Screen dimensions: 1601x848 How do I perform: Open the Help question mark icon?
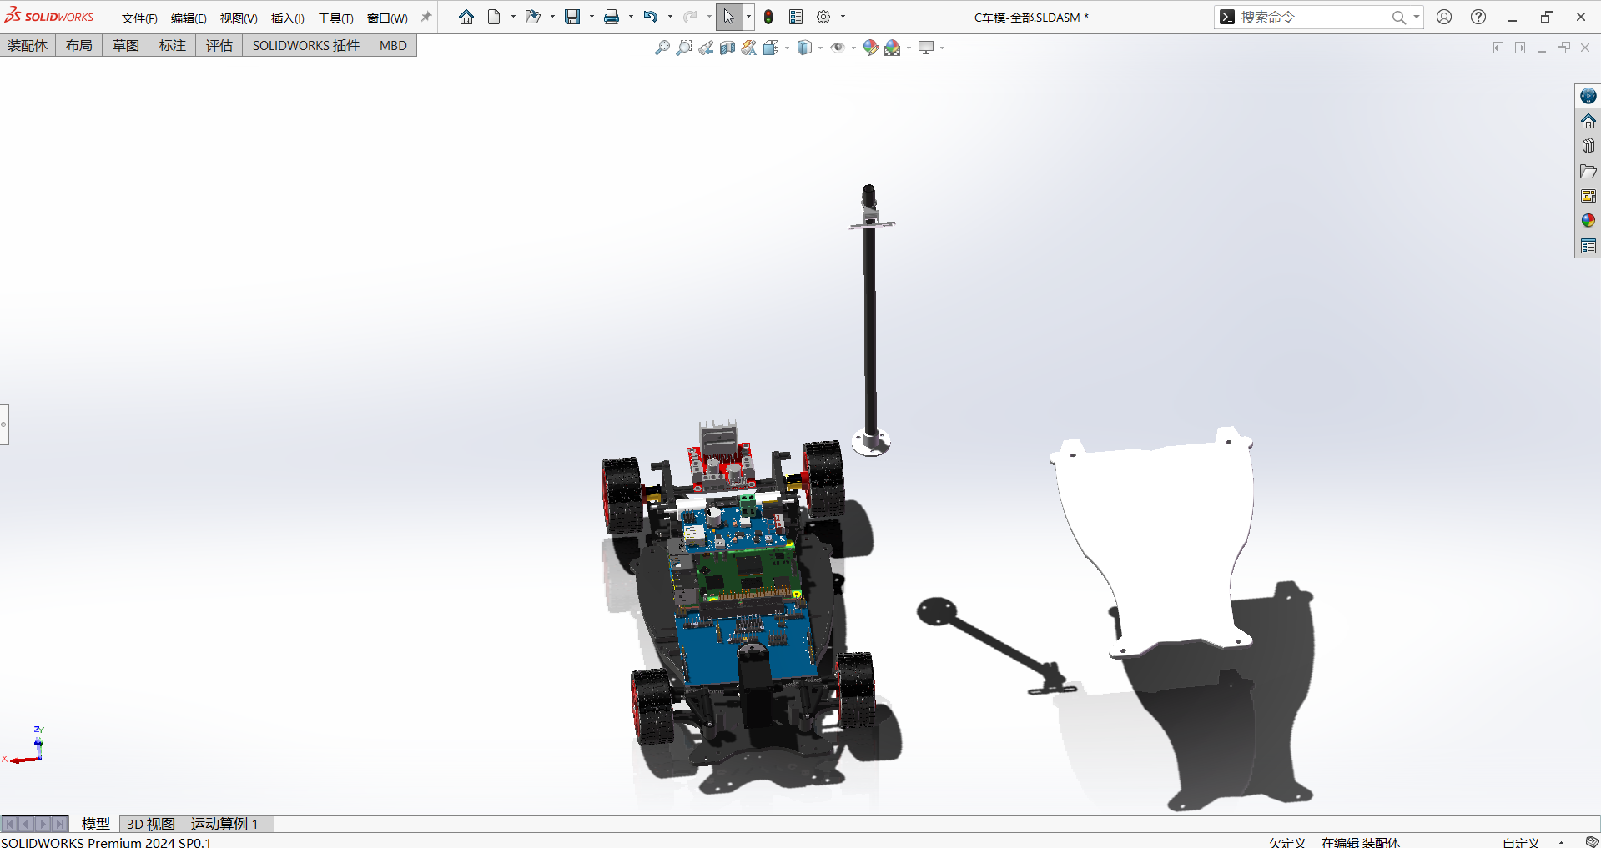[x=1478, y=17]
